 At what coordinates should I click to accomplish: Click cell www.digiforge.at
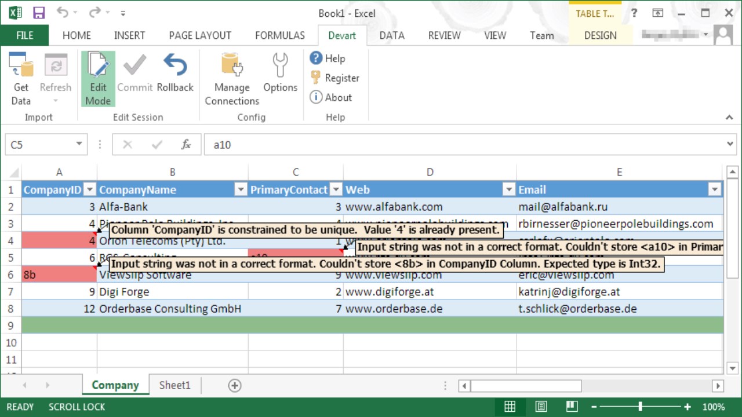pyautogui.click(x=430, y=292)
